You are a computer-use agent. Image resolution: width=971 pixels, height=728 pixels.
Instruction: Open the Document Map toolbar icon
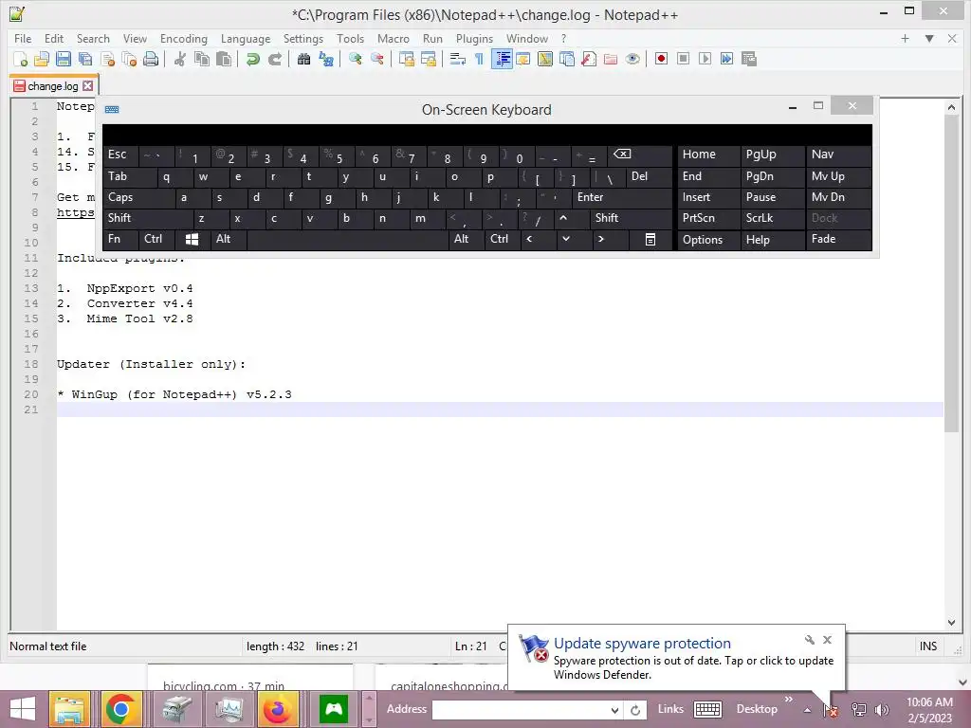click(x=545, y=59)
